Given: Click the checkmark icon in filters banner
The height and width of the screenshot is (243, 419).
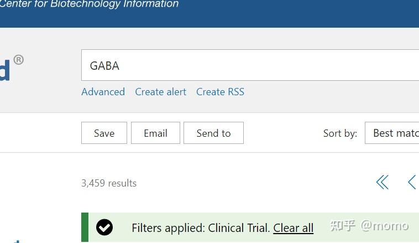Looking at the screenshot, I should [x=104, y=228].
